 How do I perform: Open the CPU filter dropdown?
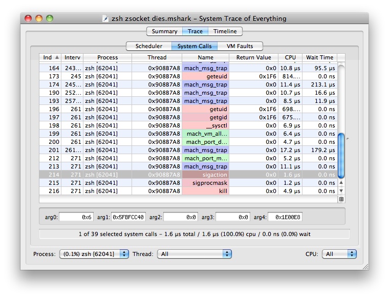click(339, 254)
